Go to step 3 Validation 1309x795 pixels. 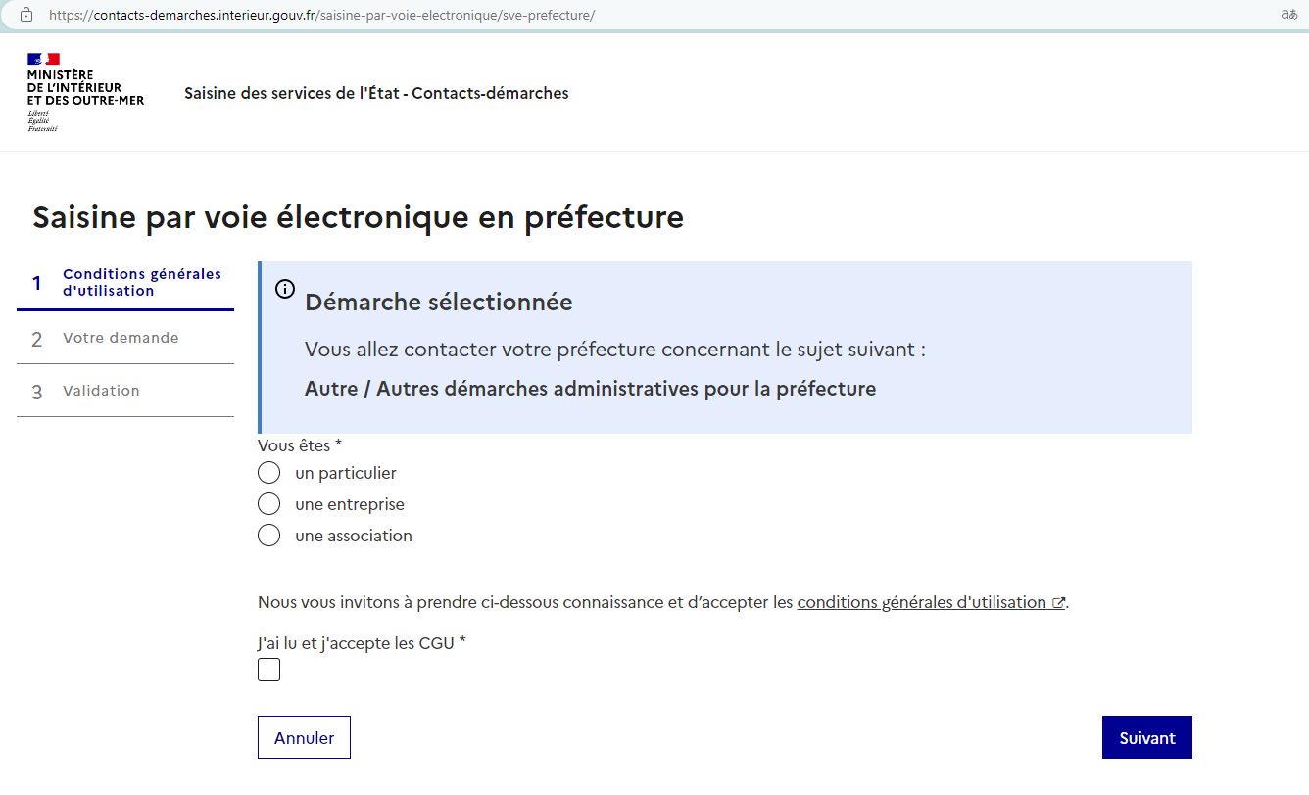pyautogui.click(x=125, y=392)
